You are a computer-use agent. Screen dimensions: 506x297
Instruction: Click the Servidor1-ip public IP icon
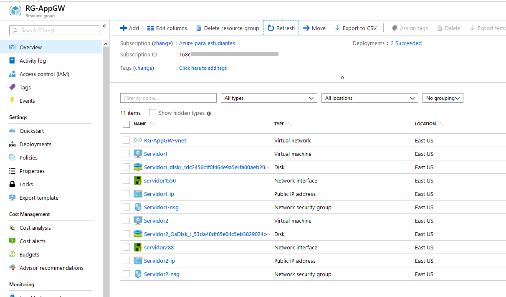pyautogui.click(x=138, y=194)
